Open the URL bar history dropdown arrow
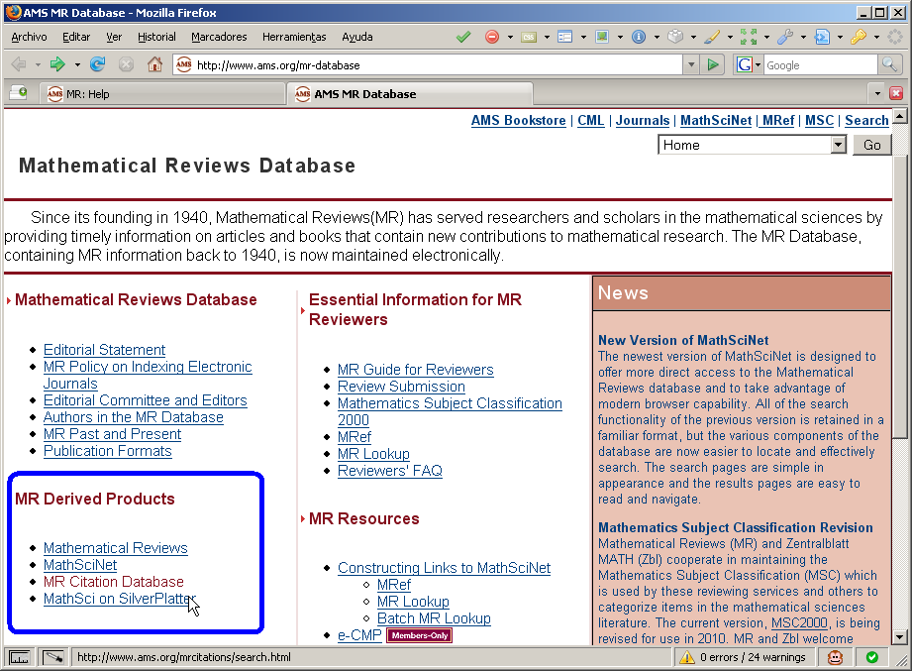This screenshot has height=671, width=912. tap(691, 64)
